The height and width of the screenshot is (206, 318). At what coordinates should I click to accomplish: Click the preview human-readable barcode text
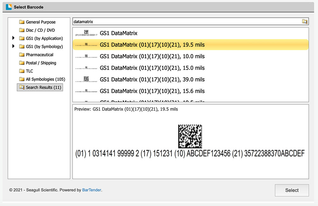point(190,154)
